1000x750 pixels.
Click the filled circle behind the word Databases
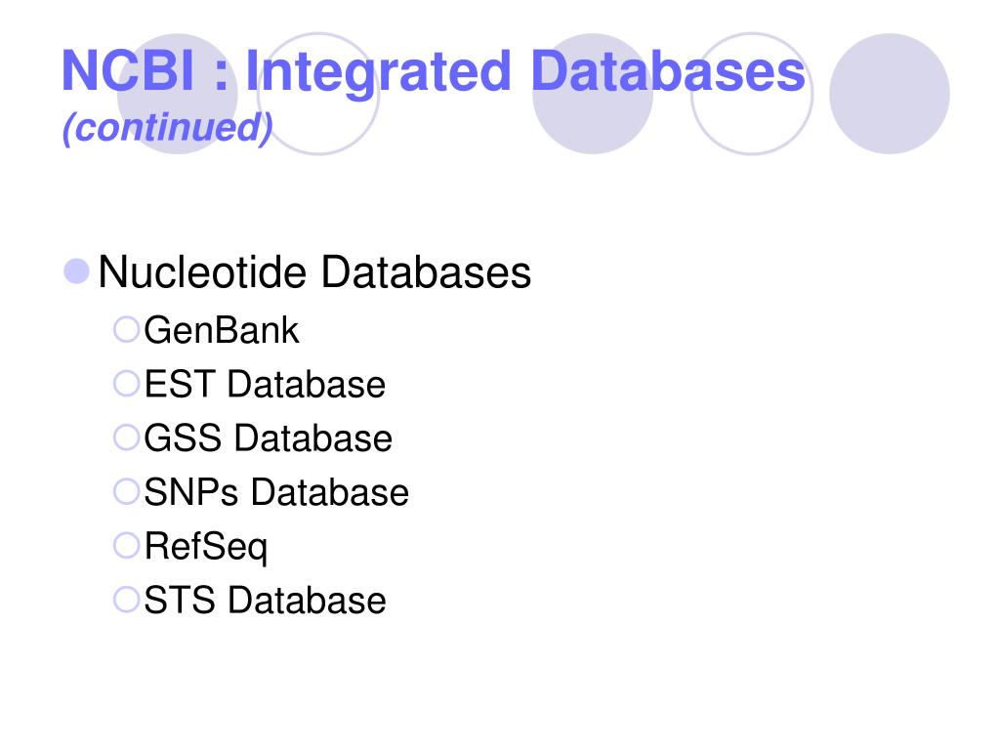(x=593, y=94)
